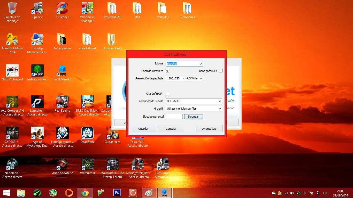
Task: Open Resolución de pantalla dropdown
Action: point(184,78)
